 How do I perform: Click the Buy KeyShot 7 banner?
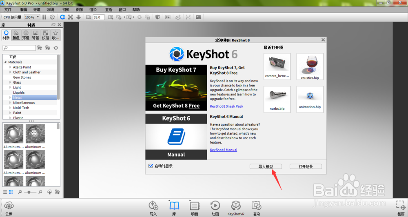click(x=176, y=88)
